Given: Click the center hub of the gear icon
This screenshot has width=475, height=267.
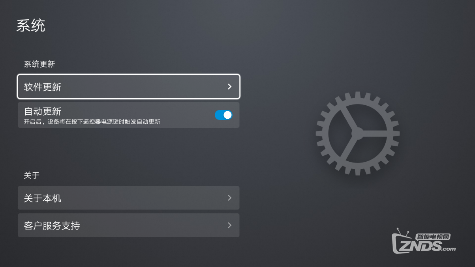Looking at the screenshot, I should (357, 133).
